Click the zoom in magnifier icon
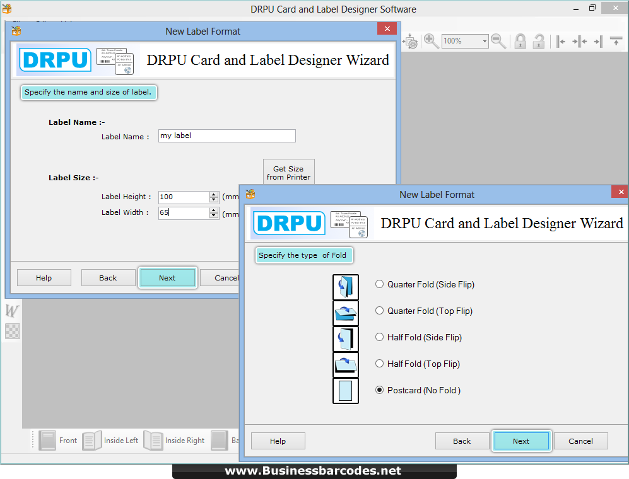 coord(432,41)
